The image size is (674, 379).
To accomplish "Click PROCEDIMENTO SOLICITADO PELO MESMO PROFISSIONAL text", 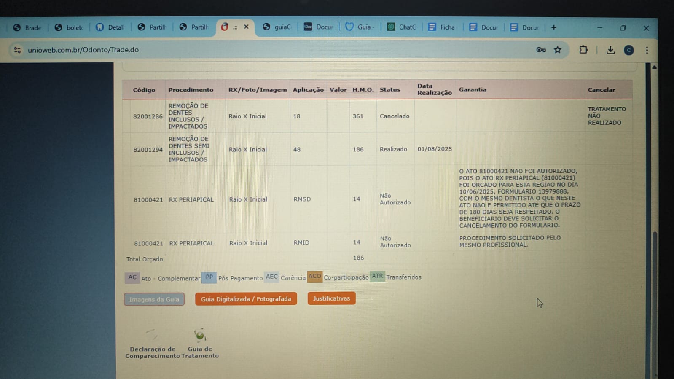I will click(510, 241).
